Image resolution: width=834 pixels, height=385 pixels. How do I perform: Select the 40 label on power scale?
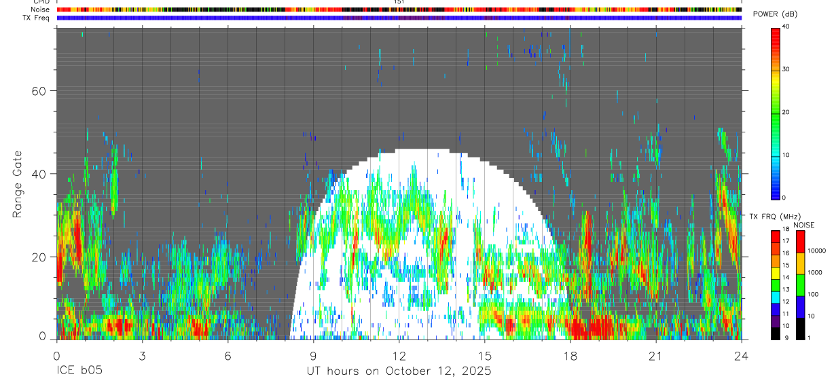787,26
